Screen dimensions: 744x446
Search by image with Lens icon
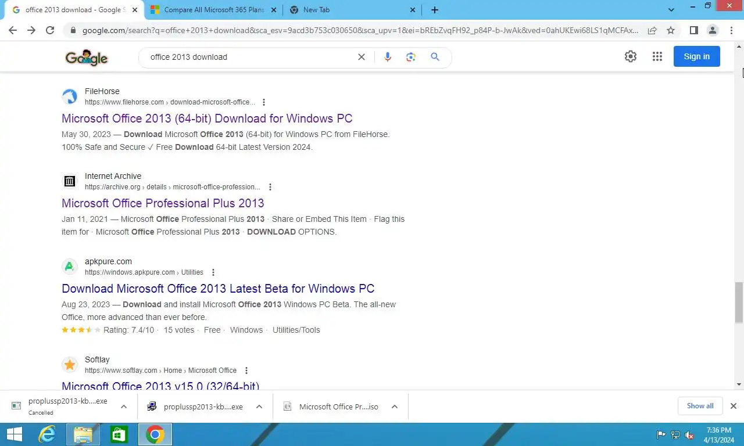coord(411,57)
